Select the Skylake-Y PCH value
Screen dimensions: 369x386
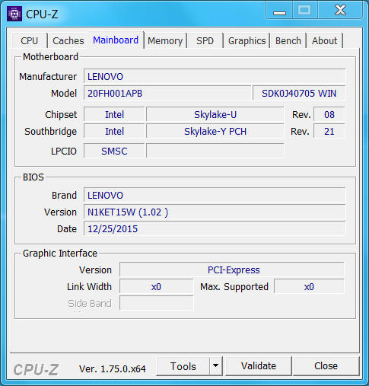(x=215, y=131)
